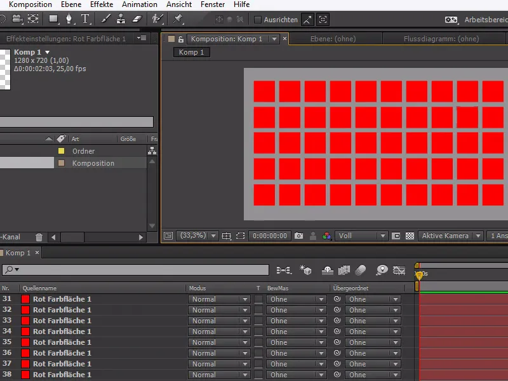
Task: Select the Rectangle shape tool
Action: 53,19
